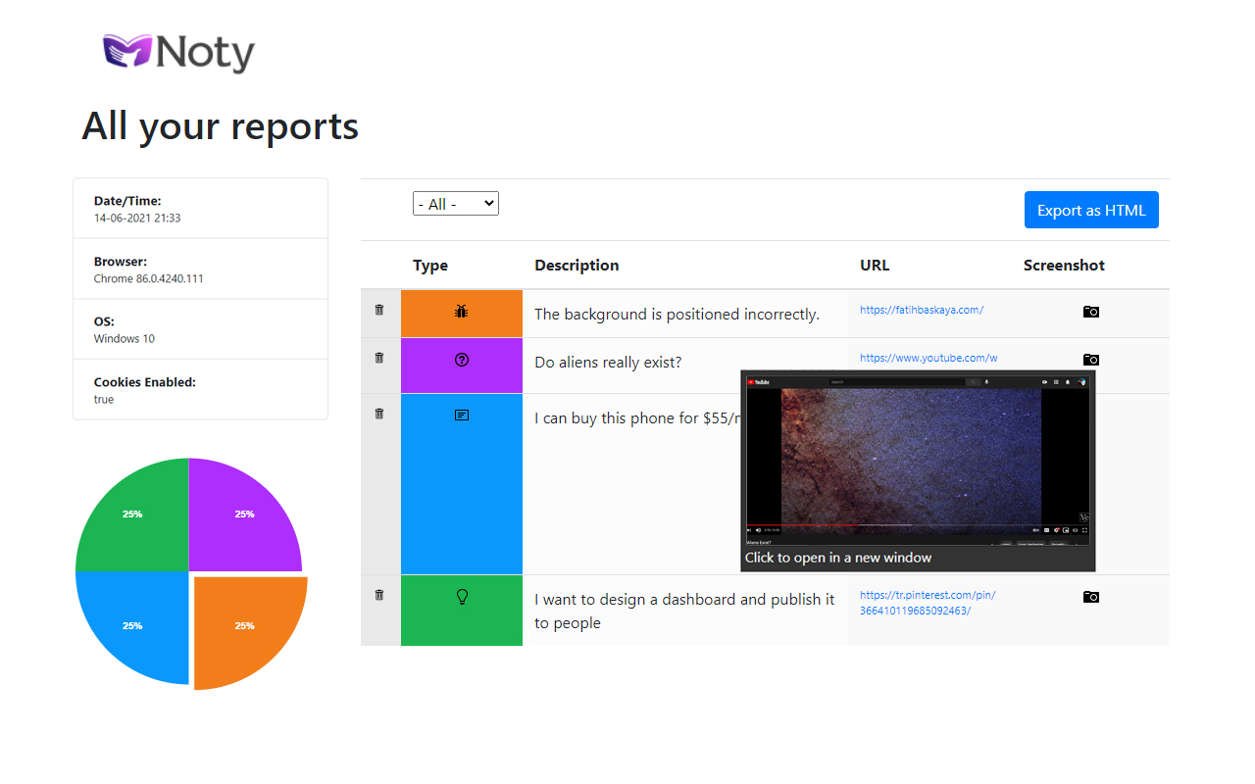
Task: Click the note icon in blue cell
Action: point(462,416)
